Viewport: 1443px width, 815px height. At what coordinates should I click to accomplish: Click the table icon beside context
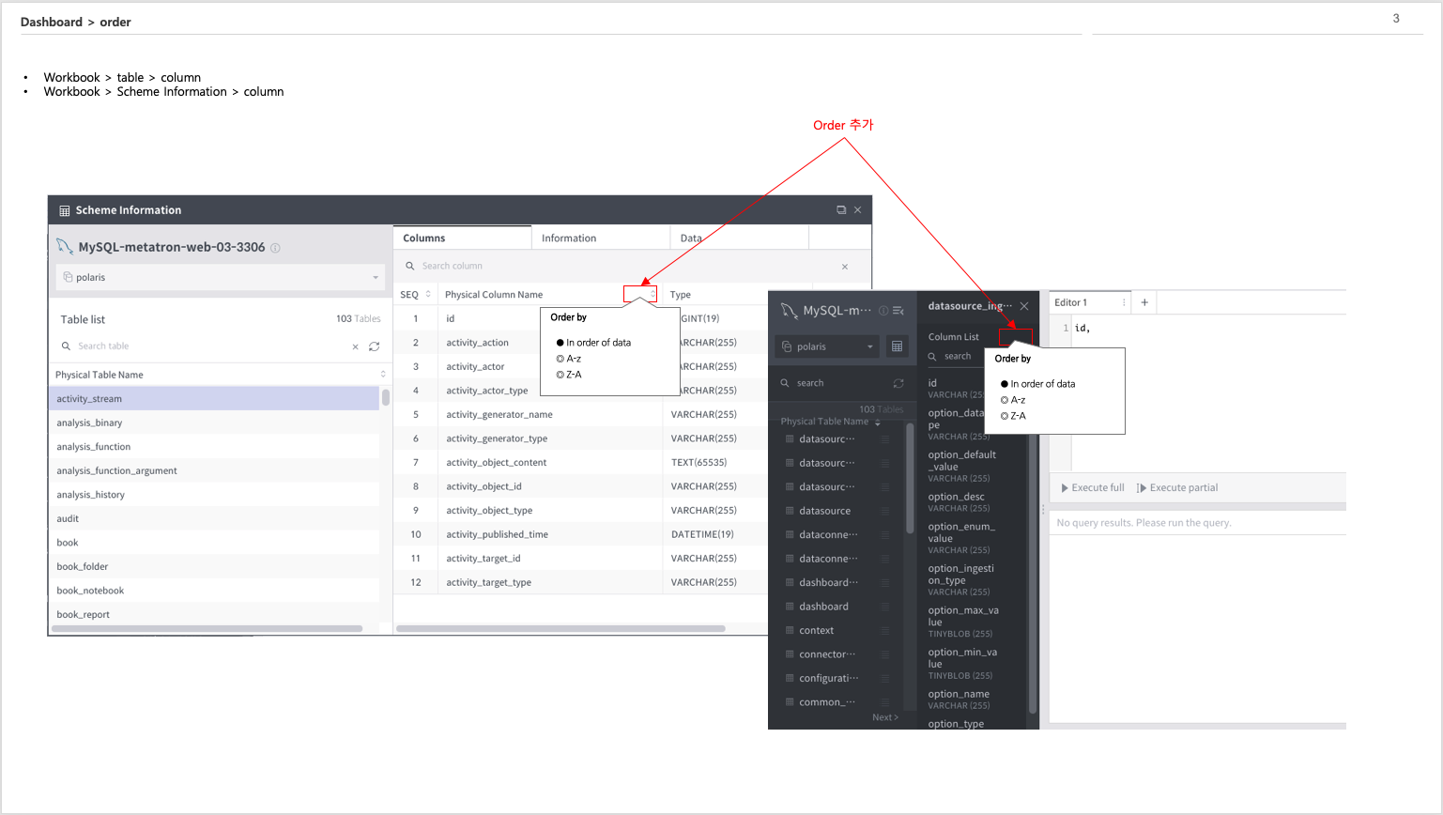(790, 630)
